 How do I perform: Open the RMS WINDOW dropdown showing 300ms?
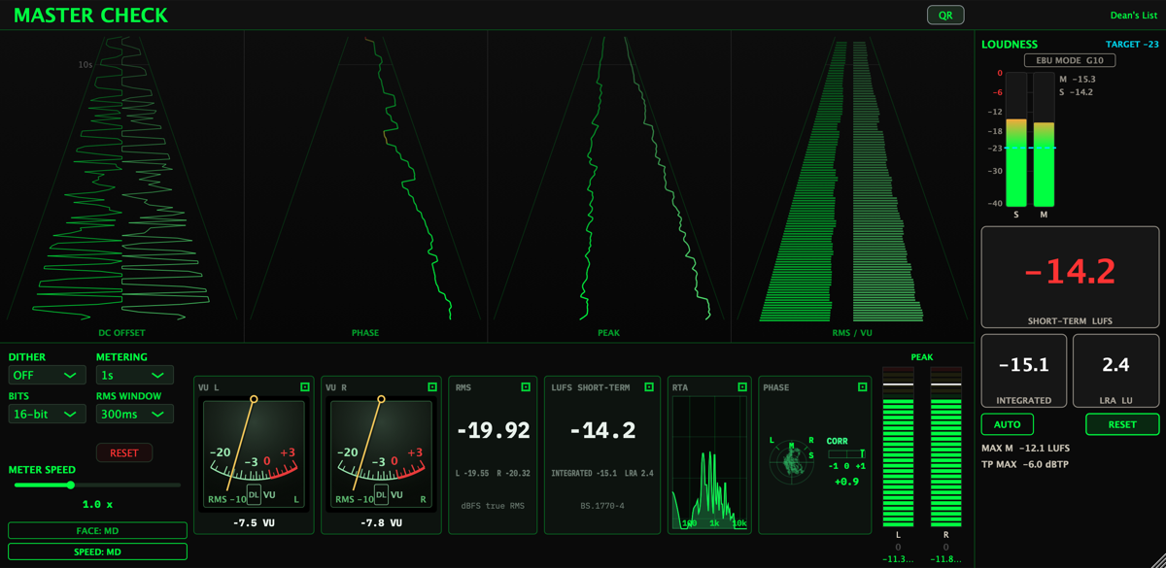click(134, 414)
